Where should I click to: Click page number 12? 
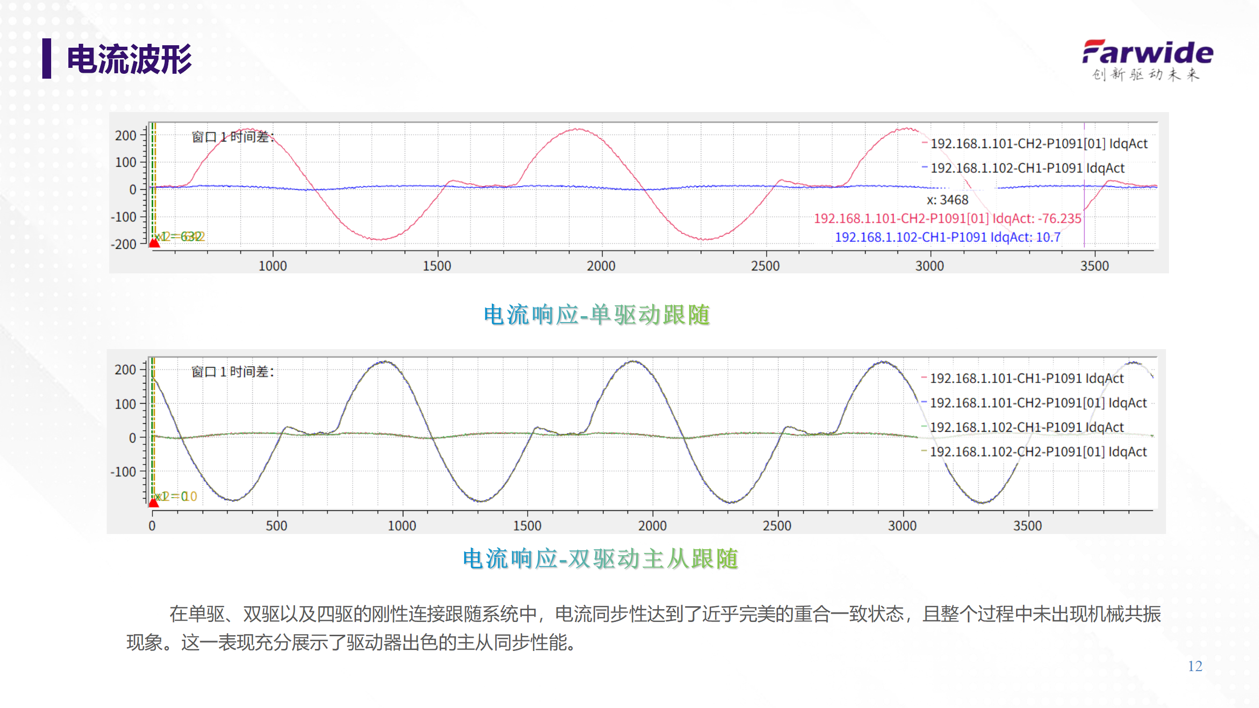1195,666
